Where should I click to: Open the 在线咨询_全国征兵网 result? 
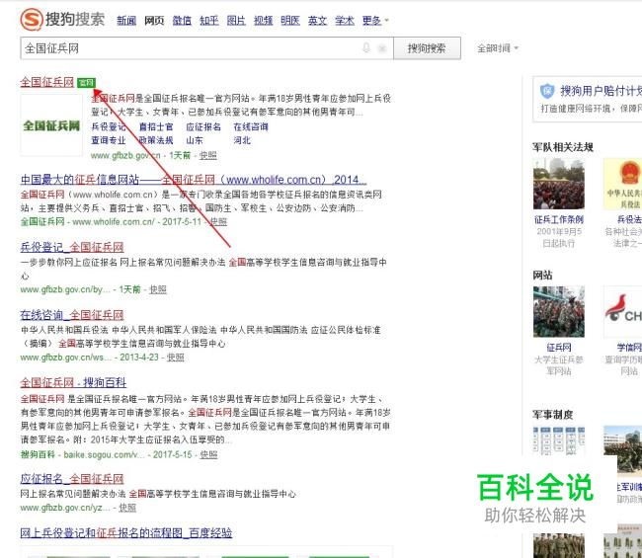tap(72, 315)
